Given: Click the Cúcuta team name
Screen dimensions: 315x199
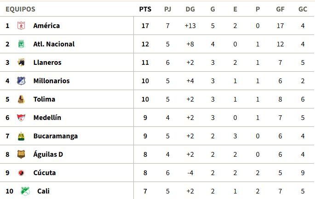Looking at the screenshot, I should click(x=45, y=173).
